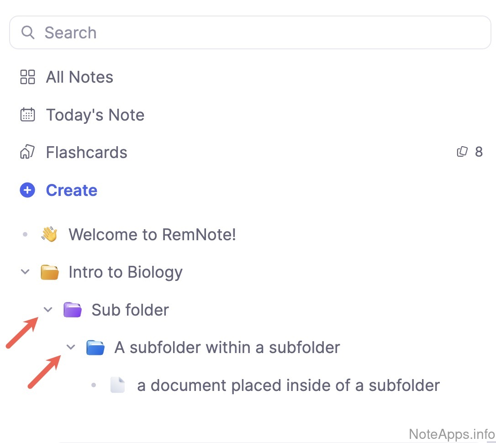Open 'a document placed inside of a subfolder'

click(x=288, y=385)
